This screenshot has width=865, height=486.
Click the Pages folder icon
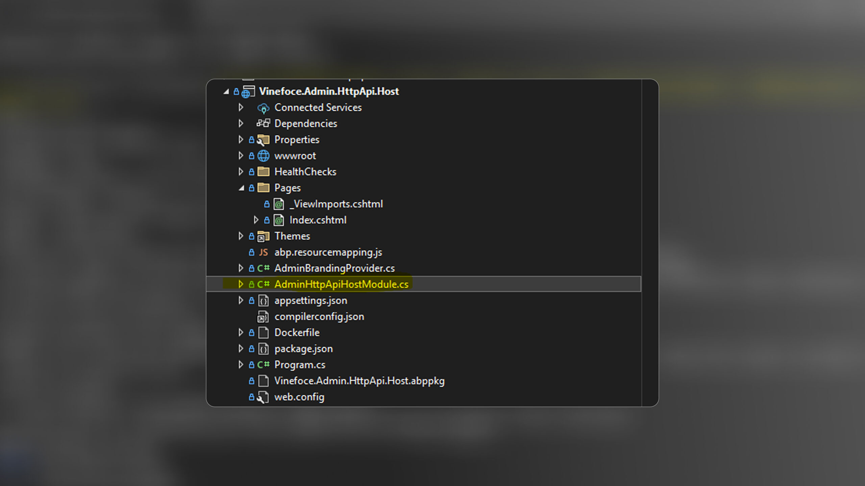pyautogui.click(x=264, y=188)
